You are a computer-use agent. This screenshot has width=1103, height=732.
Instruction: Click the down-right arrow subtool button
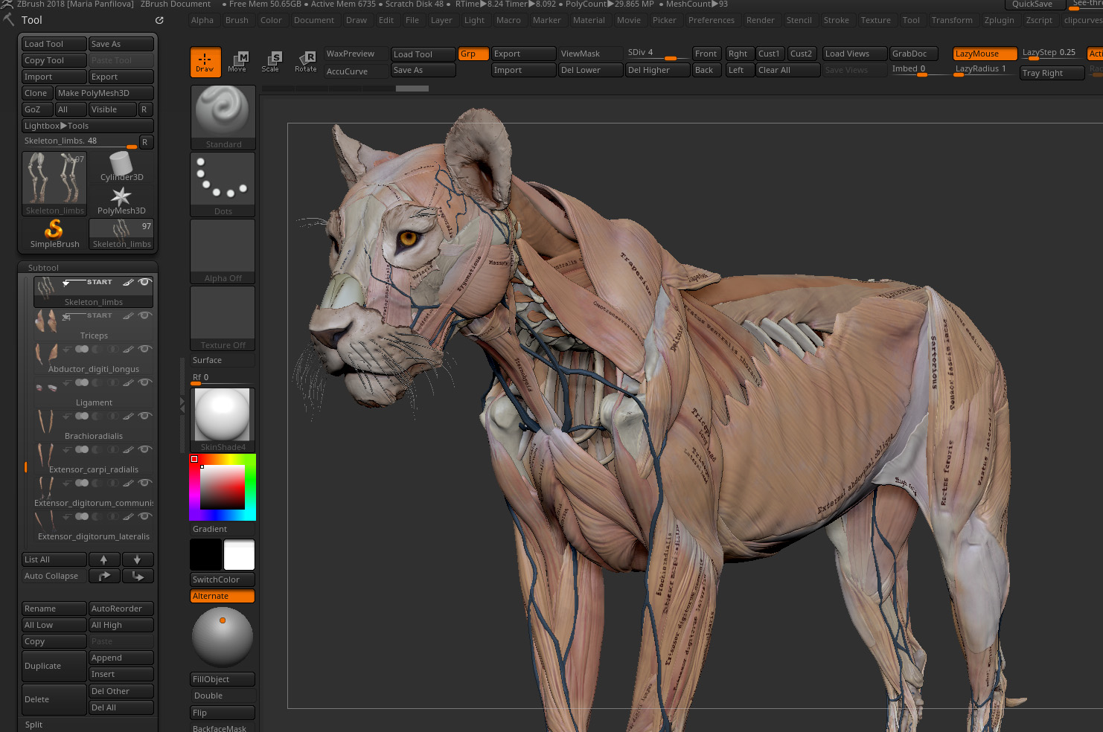(x=138, y=576)
